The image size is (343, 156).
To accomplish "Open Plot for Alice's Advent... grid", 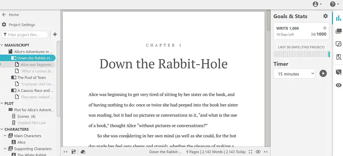I will [31, 110].
